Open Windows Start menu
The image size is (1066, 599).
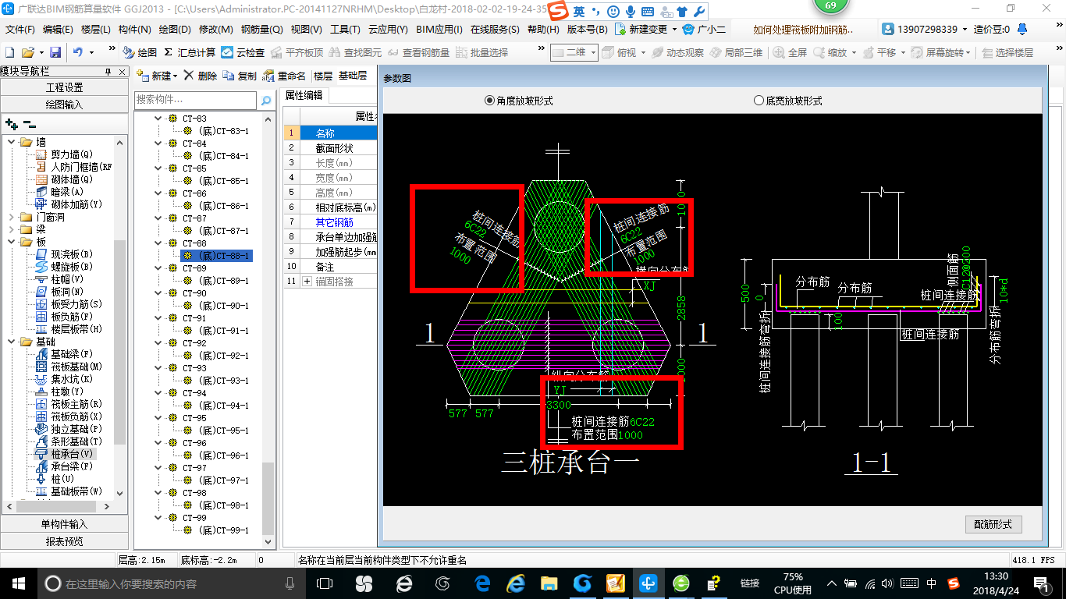point(18,583)
